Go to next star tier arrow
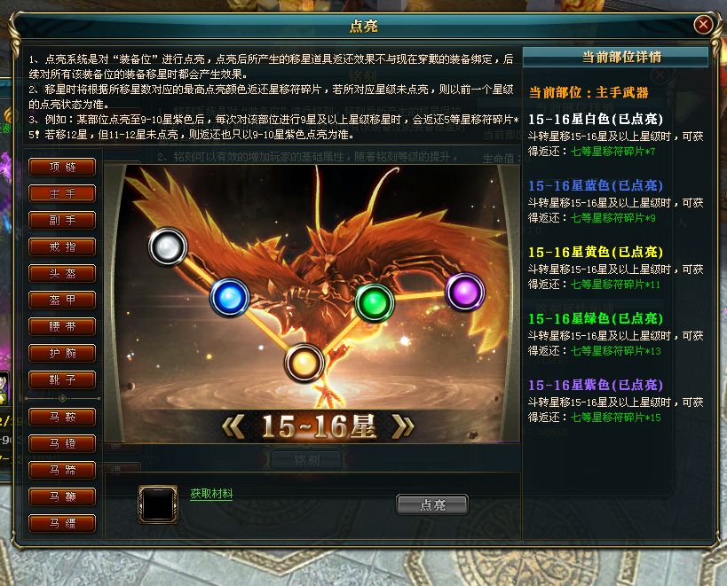Viewport: 727px width, 586px height. click(403, 426)
